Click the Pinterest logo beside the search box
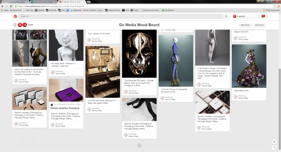Screen dimensions: 281x152 15,16
